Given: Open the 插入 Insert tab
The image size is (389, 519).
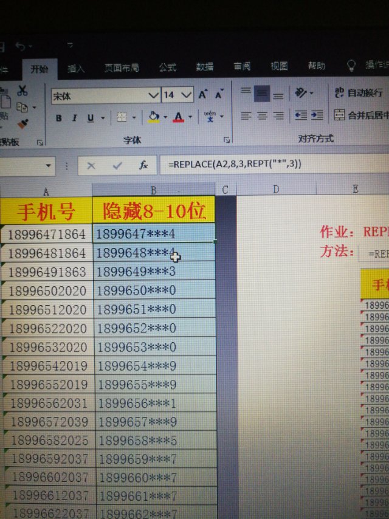Looking at the screenshot, I should [x=76, y=68].
